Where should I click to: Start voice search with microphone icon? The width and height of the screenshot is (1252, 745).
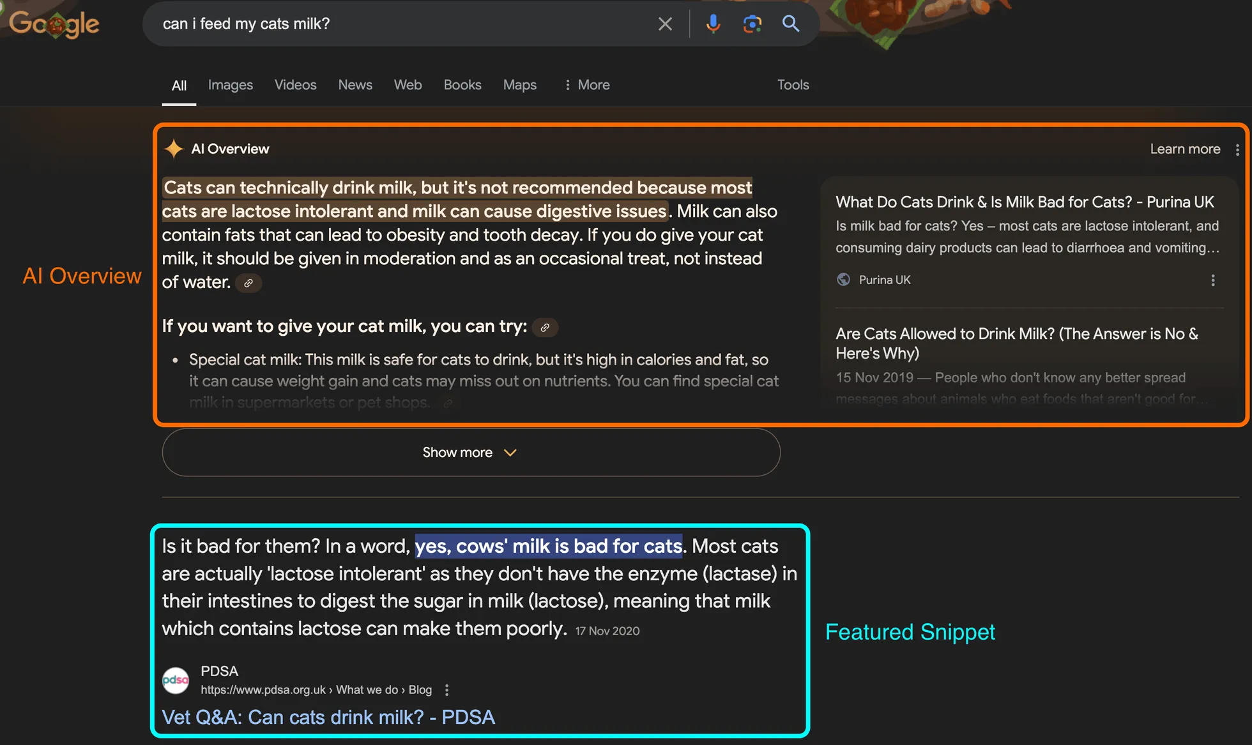tap(713, 24)
